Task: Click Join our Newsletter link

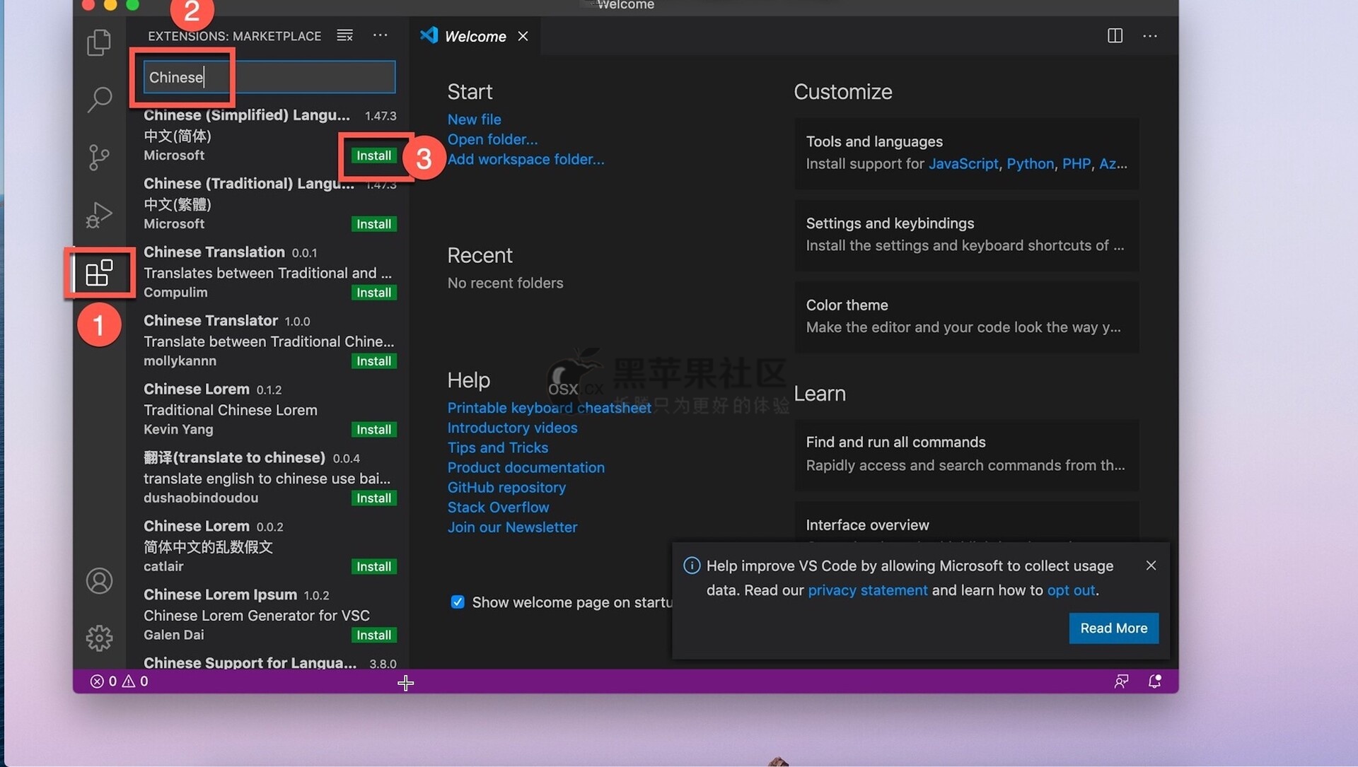Action: click(x=512, y=527)
